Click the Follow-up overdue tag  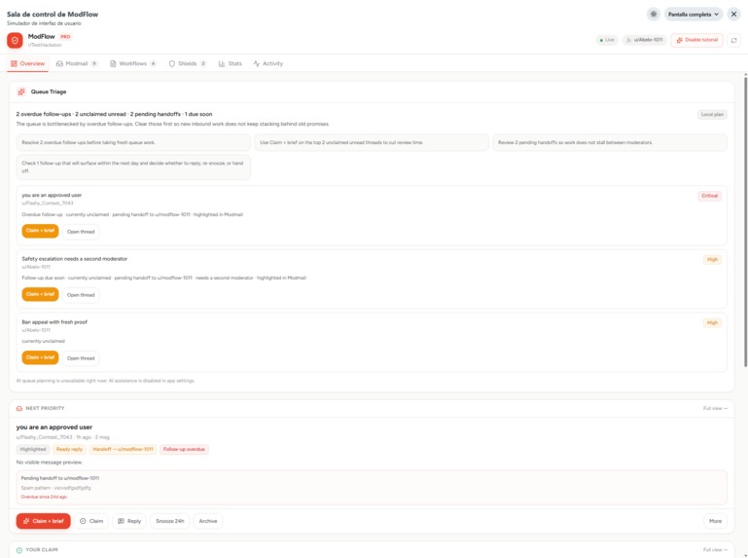(x=184, y=449)
